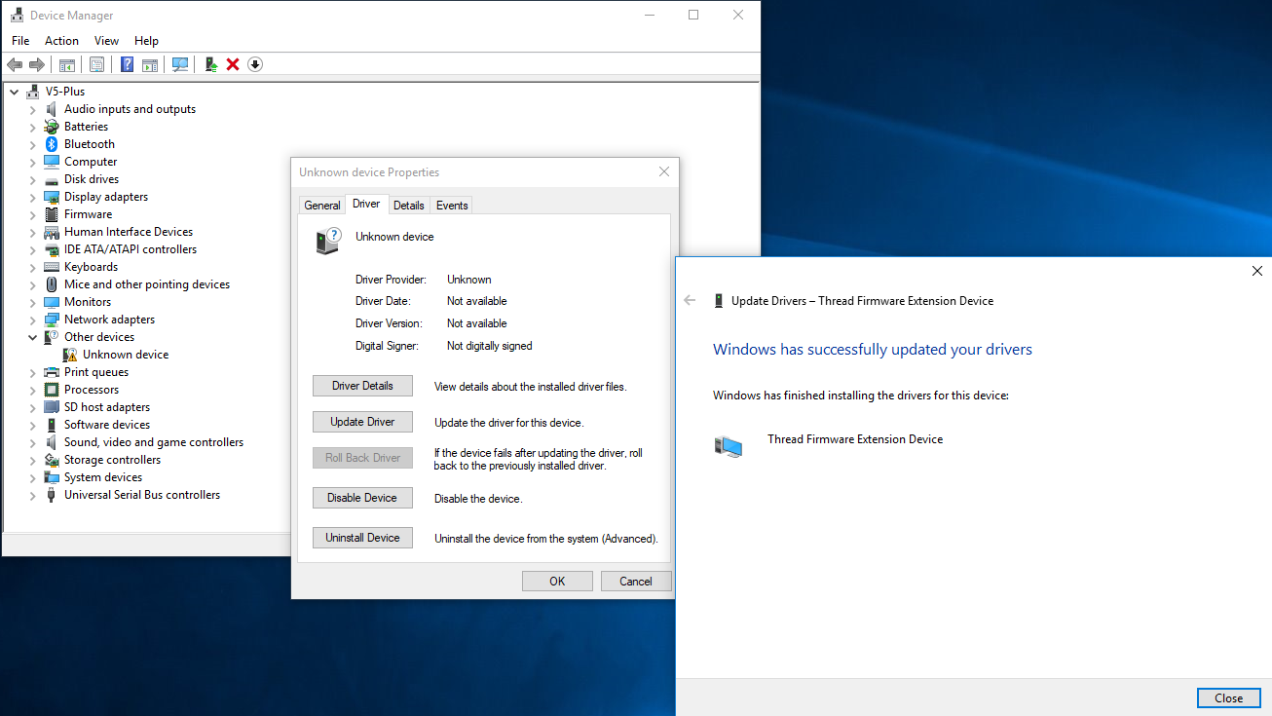Viewport: 1272px width, 716px height.
Task: Click the red X Uninstall device icon
Action: point(233,64)
